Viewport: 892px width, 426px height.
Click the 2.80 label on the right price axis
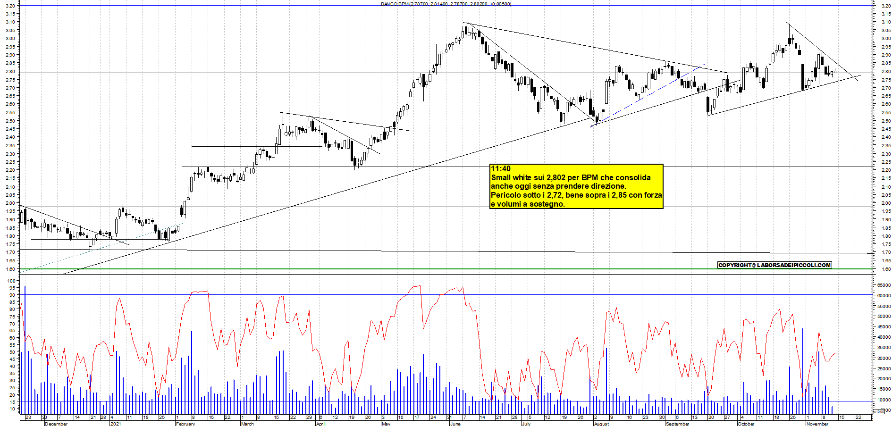click(x=885, y=72)
